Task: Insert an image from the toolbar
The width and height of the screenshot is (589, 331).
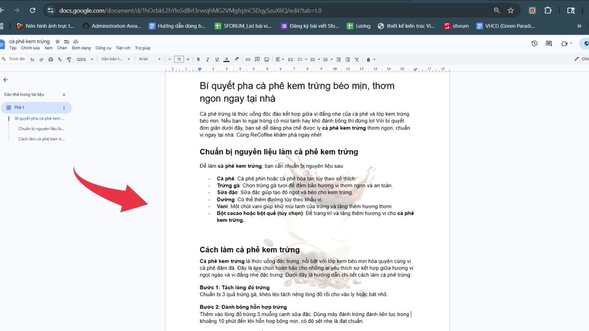Action: 267,59
